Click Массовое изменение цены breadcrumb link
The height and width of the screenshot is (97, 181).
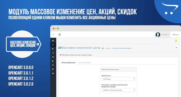[122, 48]
